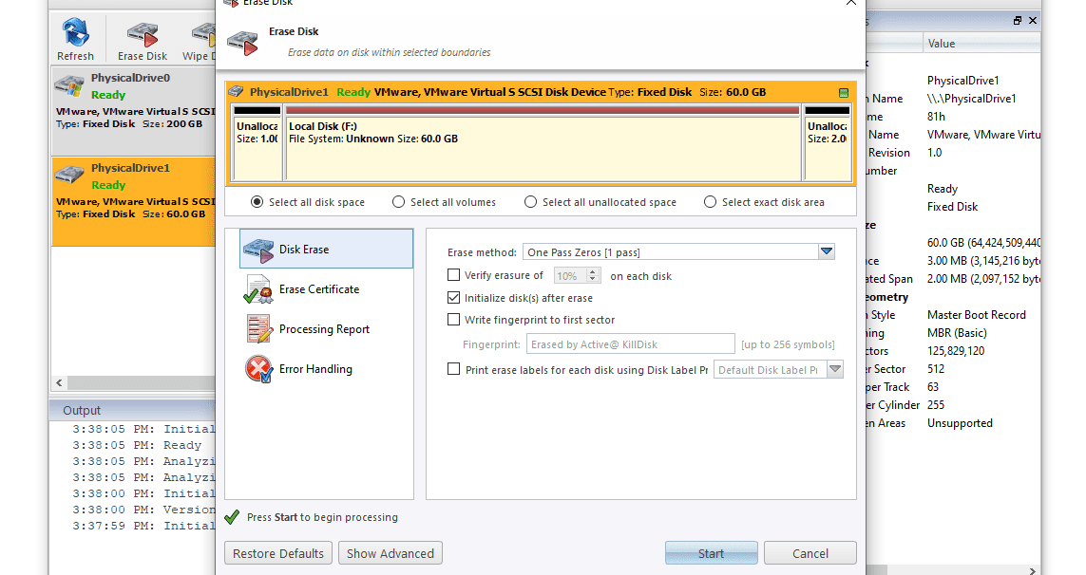Click the Erase Certificate page icon
Image resolution: width=1086 pixels, height=575 pixels.
259,289
